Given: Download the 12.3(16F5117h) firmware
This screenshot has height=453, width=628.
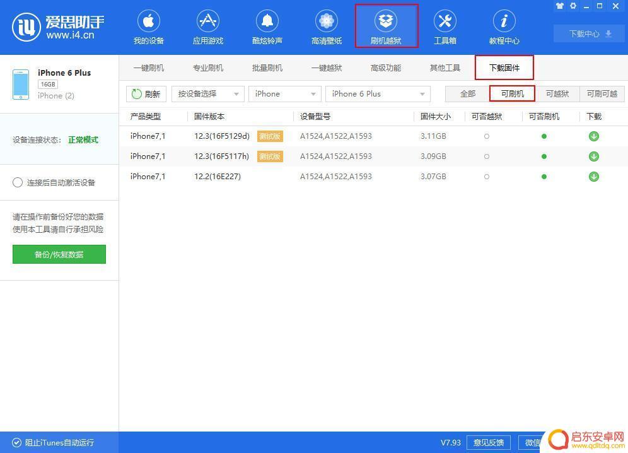Looking at the screenshot, I should tap(593, 156).
